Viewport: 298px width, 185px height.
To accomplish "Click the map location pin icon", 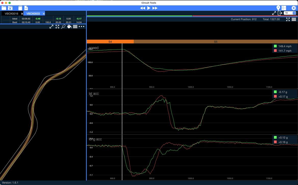I will 278,8.
